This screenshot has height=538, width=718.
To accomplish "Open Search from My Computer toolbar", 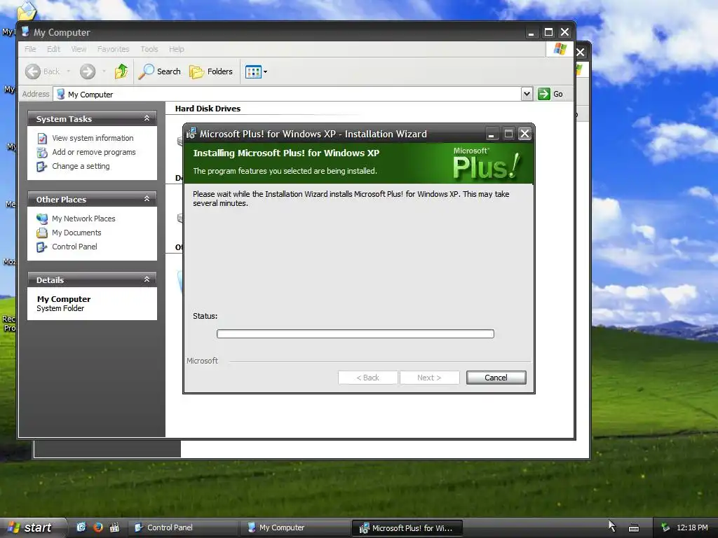I will (x=160, y=71).
